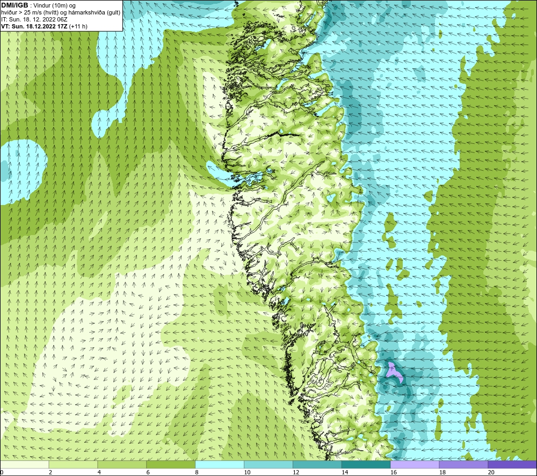The width and height of the screenshot is (537, 476).
Task: Click the "Vindur (10m) og" text
Action: click(54, 6)
